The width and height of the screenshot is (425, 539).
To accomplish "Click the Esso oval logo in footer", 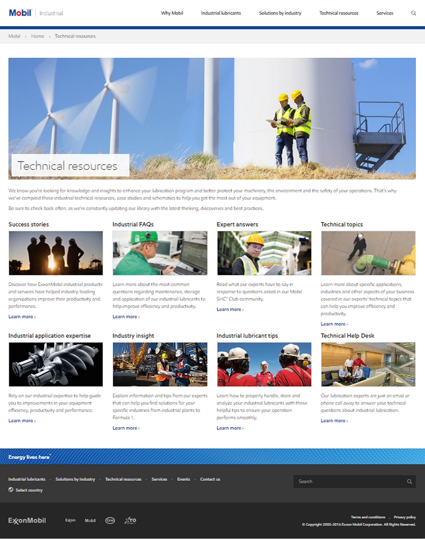I will coord(110,521).
